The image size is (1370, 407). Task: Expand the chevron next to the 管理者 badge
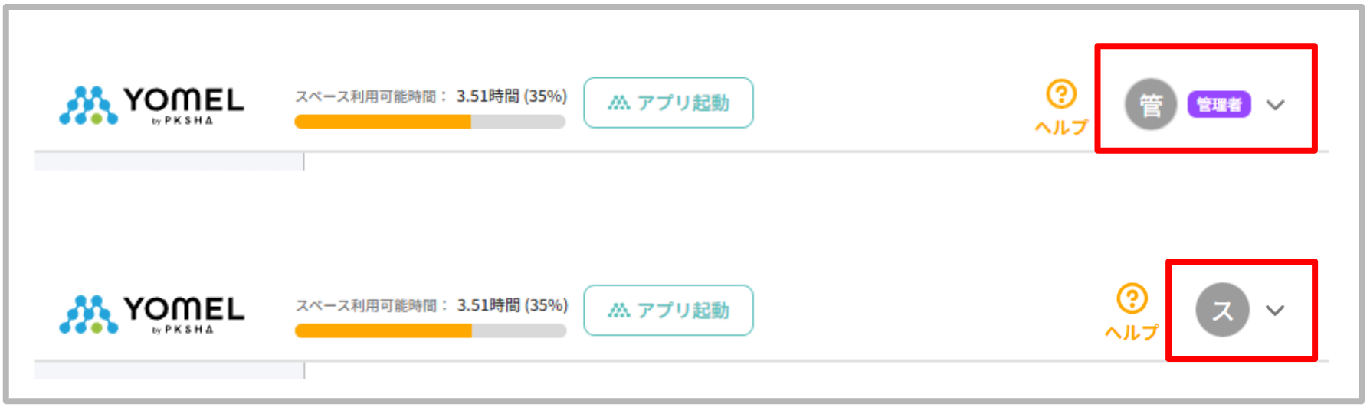tap(1275, 105)
